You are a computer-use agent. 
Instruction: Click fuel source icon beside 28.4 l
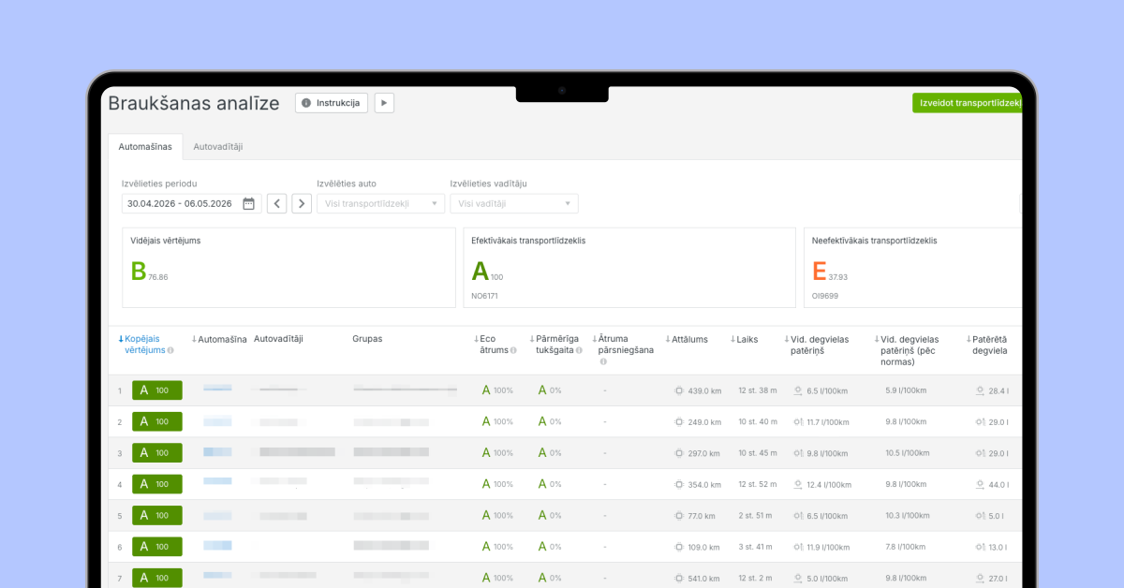pos(980,390)
